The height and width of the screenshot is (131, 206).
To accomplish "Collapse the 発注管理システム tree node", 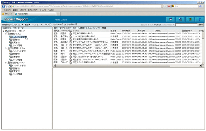I will [x=6, y=62].
